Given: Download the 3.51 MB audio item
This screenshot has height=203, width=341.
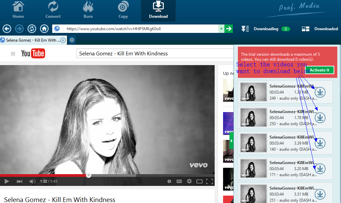Looking at the screenshot, I should 320,194.
